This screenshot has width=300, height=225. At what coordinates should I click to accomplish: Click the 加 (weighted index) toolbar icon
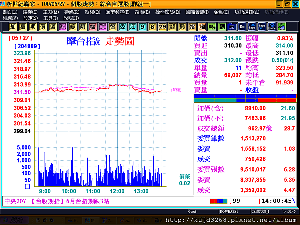pyautogui.click(x=13, y=27)
